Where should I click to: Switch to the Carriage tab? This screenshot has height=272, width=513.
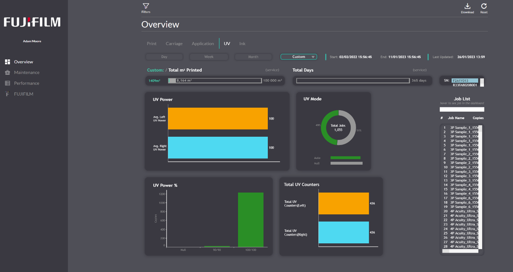coord(174,43)
